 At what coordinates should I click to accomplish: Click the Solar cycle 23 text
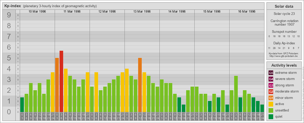tap(284, 14)
